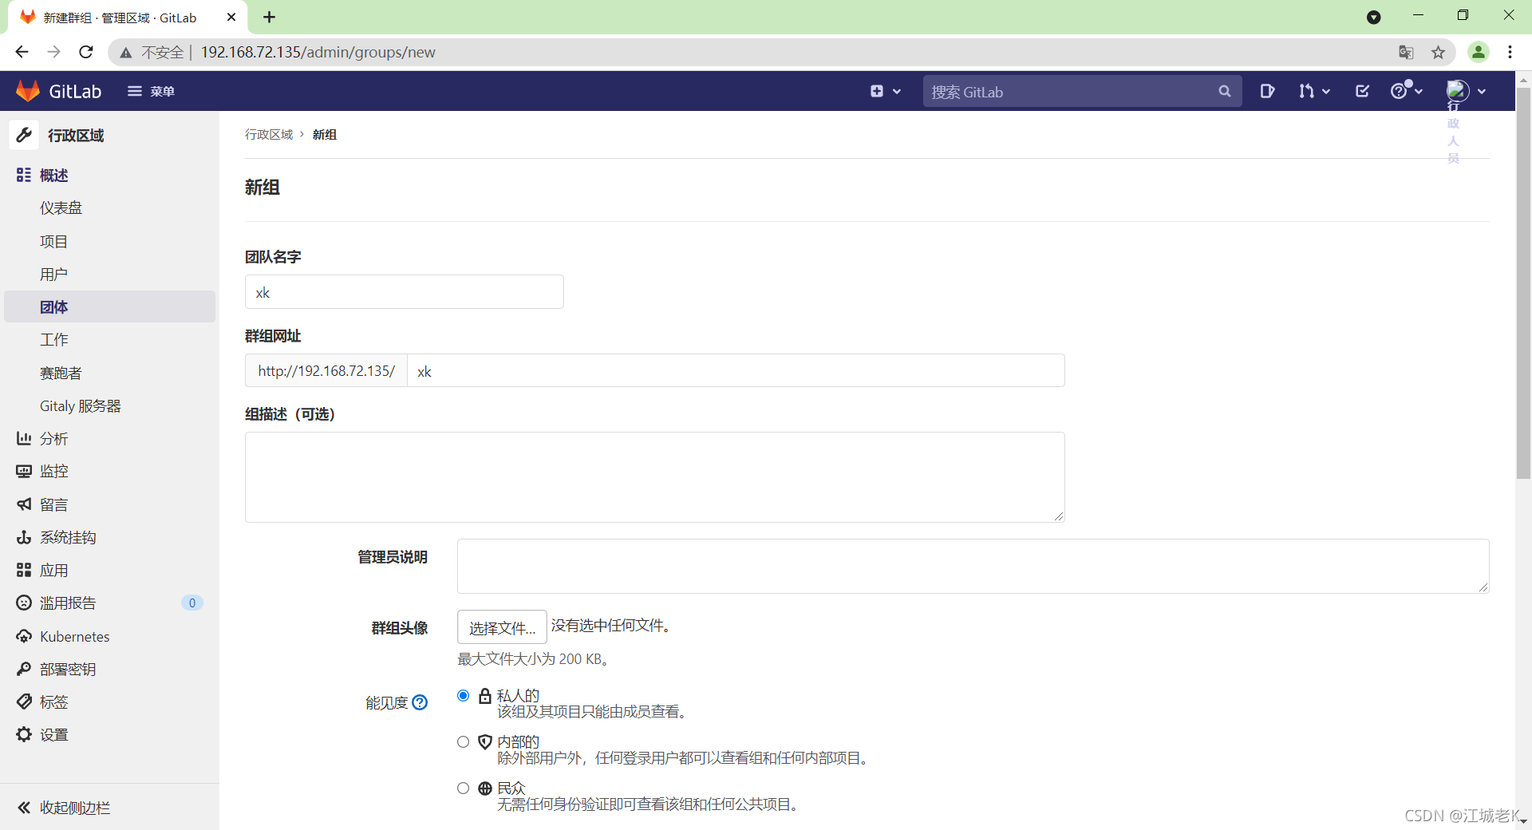Select the 内部的 visibility radio
The height and width of the screenshot is (830, 1532).
click(463, 742)
